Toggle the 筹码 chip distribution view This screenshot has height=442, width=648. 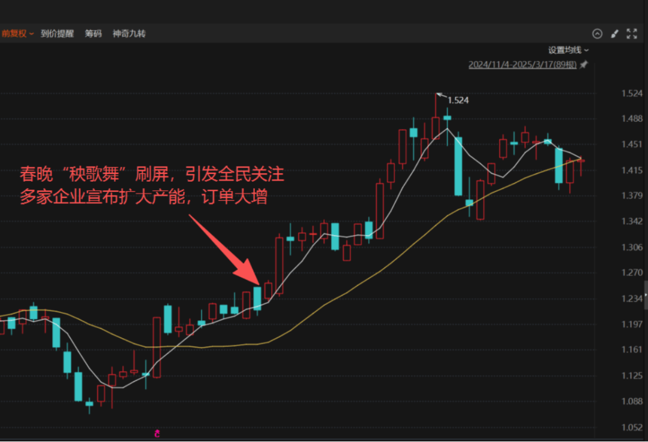pyautogui.click(x=93, y=34)
